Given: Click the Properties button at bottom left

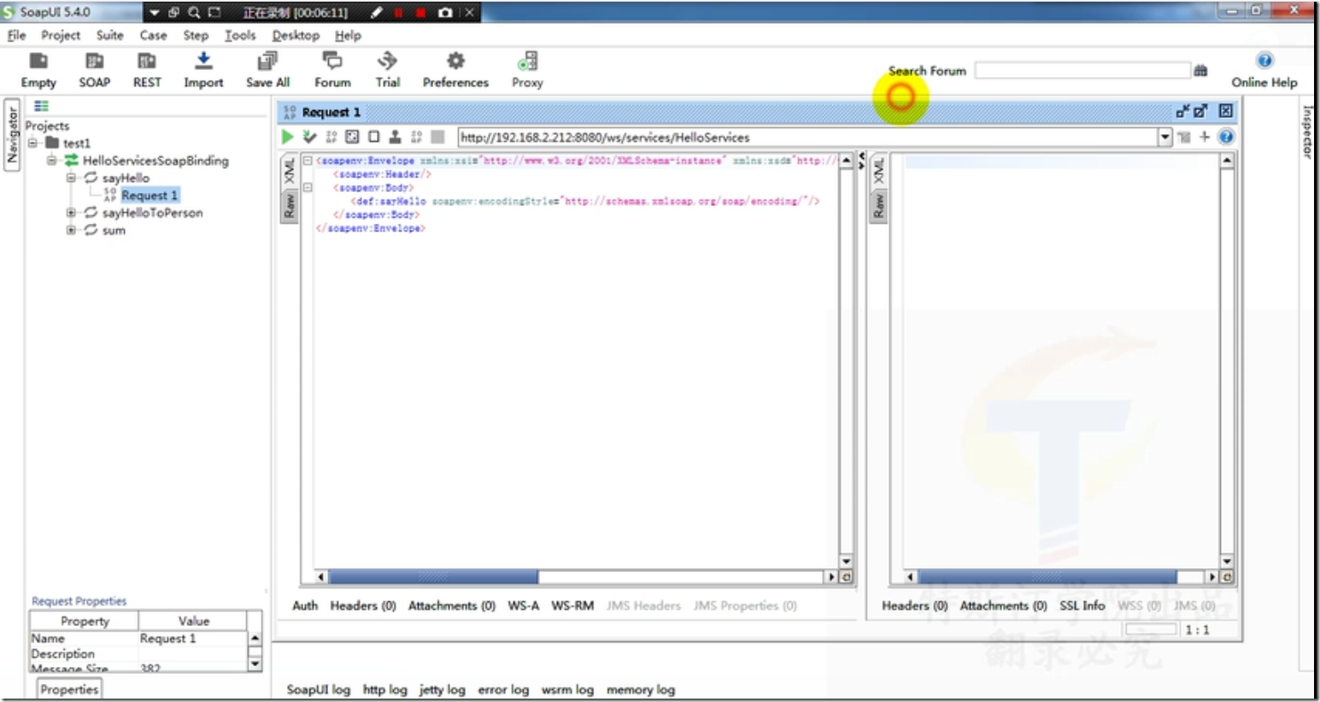Looking at the screenshot, I should pos(69,689).
